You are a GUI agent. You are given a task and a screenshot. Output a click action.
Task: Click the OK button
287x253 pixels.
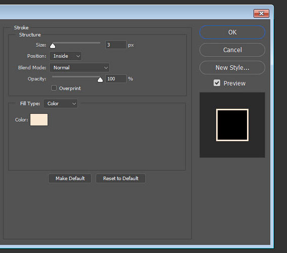point(232,32)
